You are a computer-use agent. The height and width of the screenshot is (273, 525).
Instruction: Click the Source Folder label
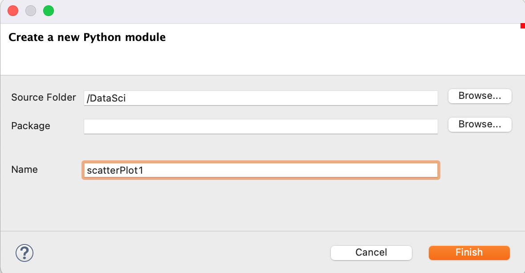click(x=44, y=98)
